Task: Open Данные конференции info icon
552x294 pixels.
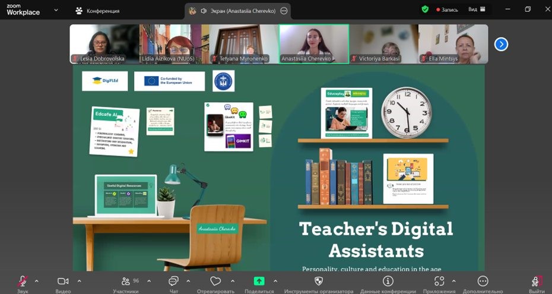Action: (x=388, y=282)
